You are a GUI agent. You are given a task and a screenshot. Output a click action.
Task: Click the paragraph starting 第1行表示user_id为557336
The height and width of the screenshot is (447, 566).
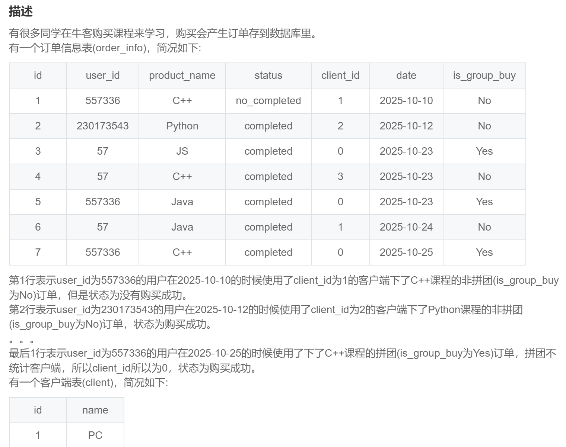(284, 287)
